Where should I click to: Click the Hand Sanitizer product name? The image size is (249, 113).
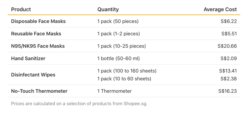[28, 59]
